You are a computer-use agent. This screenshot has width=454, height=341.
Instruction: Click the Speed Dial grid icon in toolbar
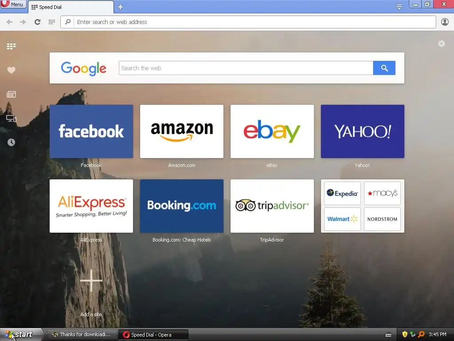click(x=52, y=22)
